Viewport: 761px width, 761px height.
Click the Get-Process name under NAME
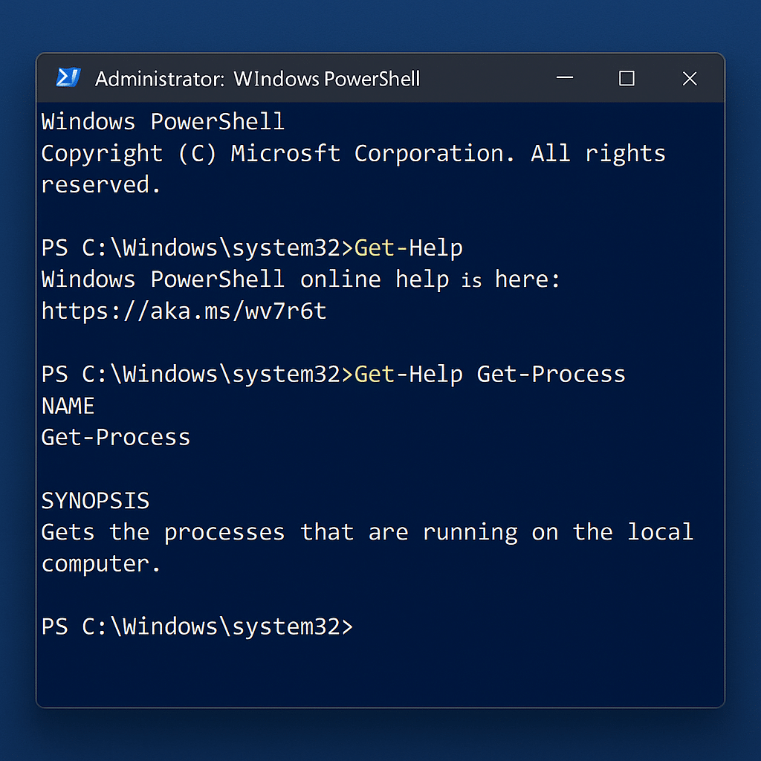click(116, 437)
